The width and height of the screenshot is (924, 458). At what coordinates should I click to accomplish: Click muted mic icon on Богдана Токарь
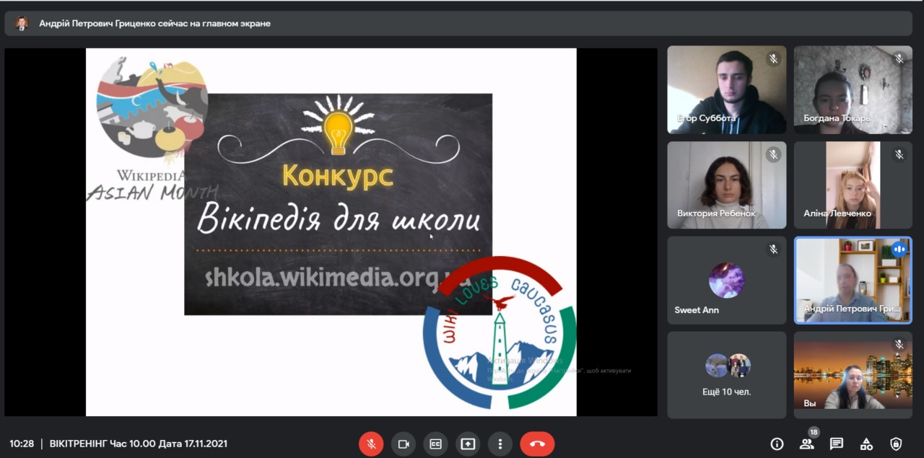pyautogui.click(x=899, y=59)
